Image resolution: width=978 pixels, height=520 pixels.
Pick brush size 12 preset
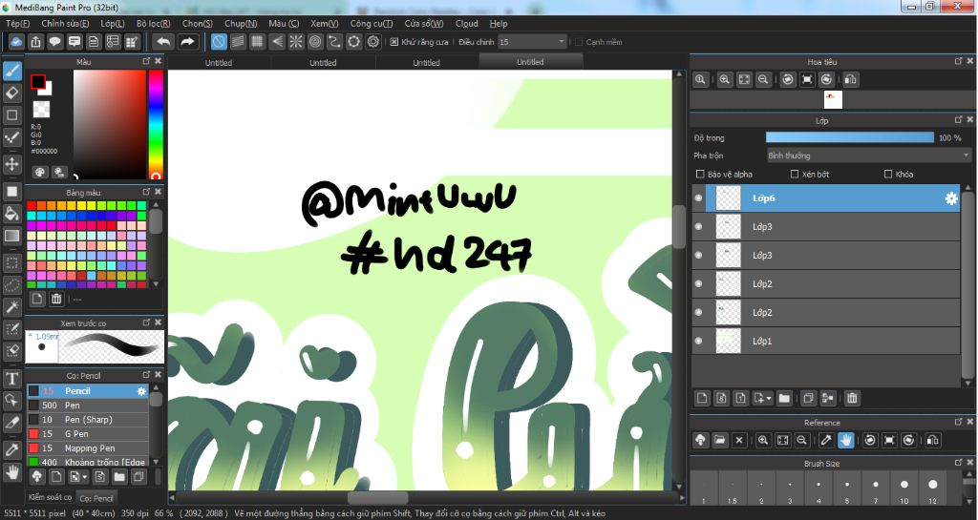click(x=932, y=489)
